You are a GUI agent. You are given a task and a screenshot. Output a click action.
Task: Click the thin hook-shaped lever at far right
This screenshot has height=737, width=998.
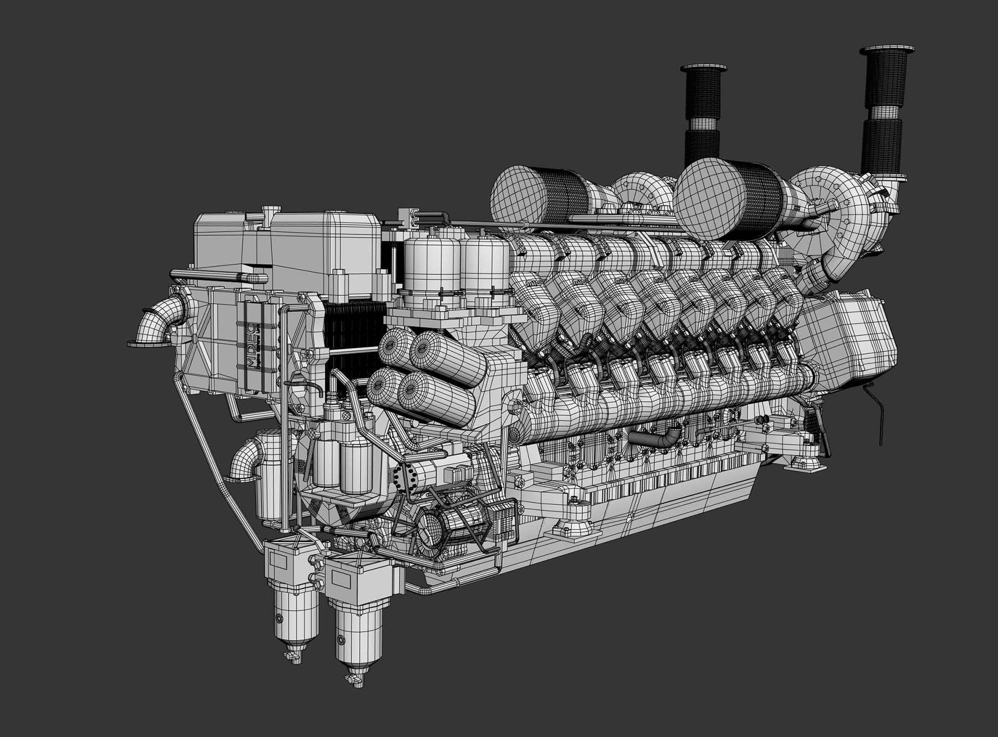pyautogui.click(x=876, y=410)
